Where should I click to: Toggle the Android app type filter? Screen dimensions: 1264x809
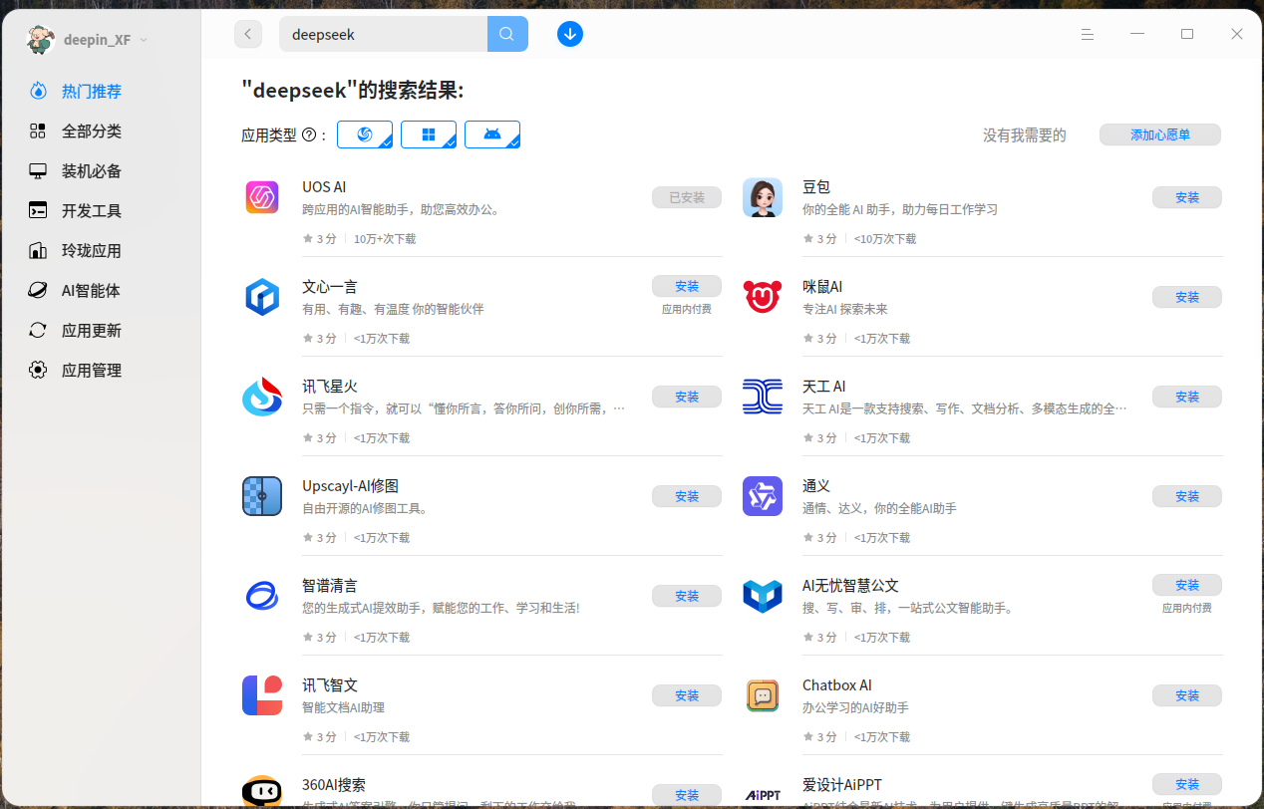(x=492, y=135)
